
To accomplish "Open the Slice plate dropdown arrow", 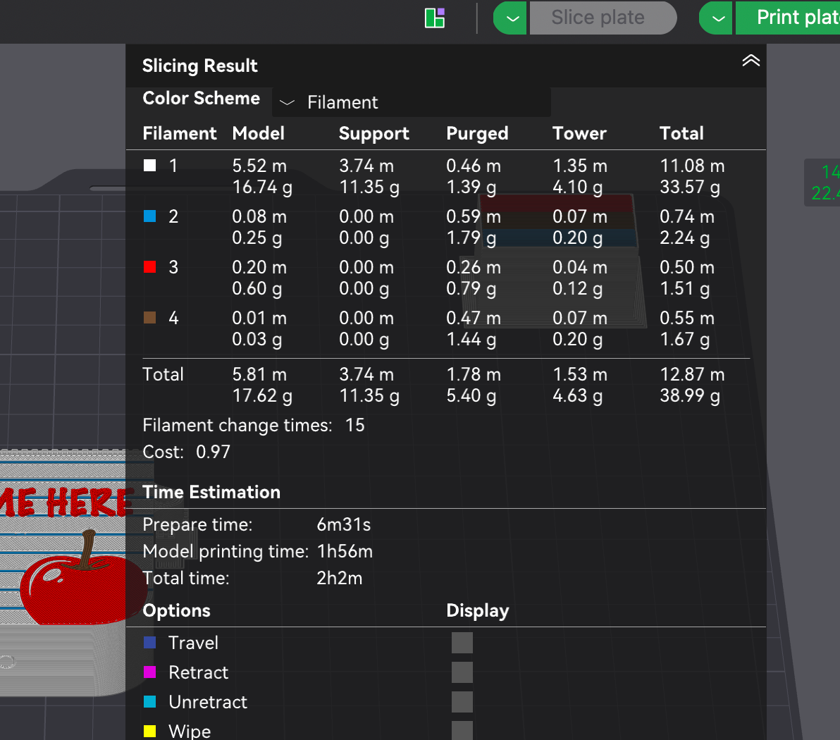I will 510,18.
